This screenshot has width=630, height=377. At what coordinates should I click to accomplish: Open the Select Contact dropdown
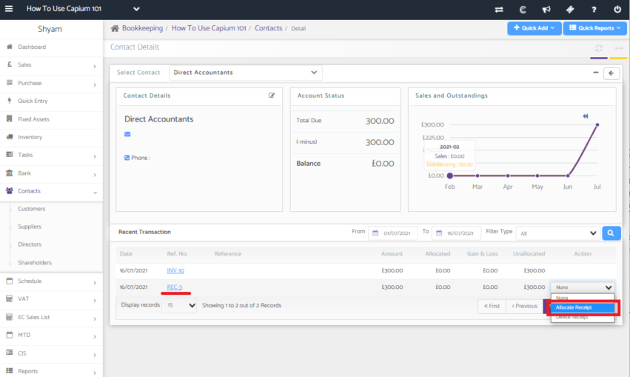pos(246,73)
